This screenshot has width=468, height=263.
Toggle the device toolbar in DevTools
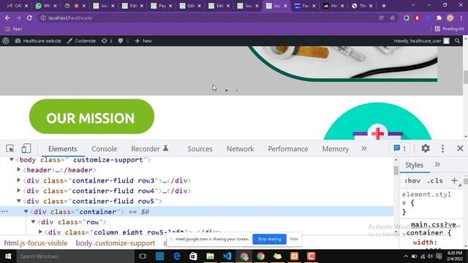point(26,148)
